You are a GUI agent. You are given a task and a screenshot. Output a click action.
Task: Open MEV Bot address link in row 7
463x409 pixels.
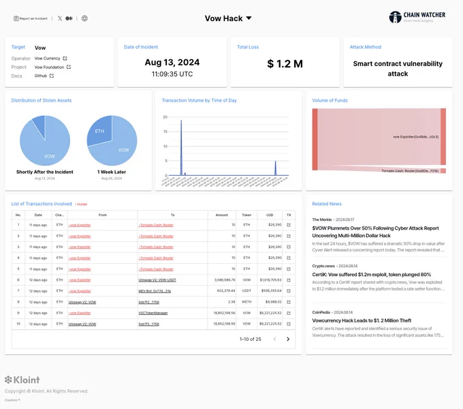155,291
